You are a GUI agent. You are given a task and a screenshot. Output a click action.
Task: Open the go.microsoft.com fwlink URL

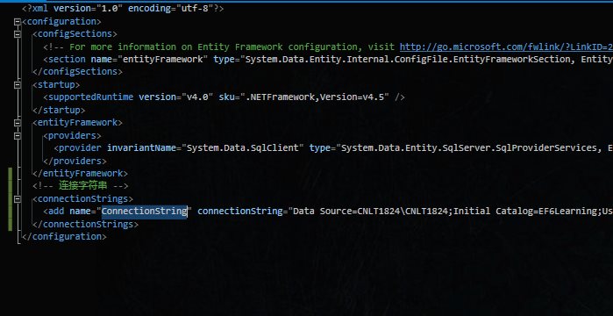click(x=506, y=47)
